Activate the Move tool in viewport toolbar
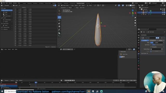Screen dimensions: 166x93 click(x=59, y=17)
